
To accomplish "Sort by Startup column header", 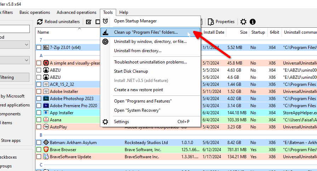I will pyautogui.click(x=258, y=32).
